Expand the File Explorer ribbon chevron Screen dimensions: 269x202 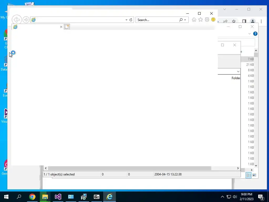tap(250, 34)
